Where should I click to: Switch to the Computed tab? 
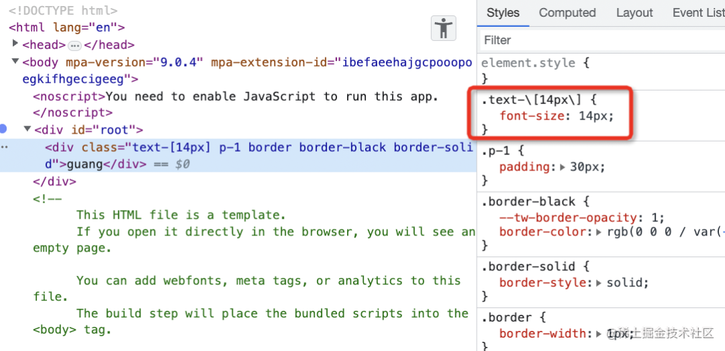(x=567, y=13)
